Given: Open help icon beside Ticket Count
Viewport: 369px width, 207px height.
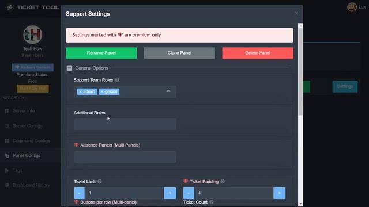Looking at the screenshot, I should (212, 202).
